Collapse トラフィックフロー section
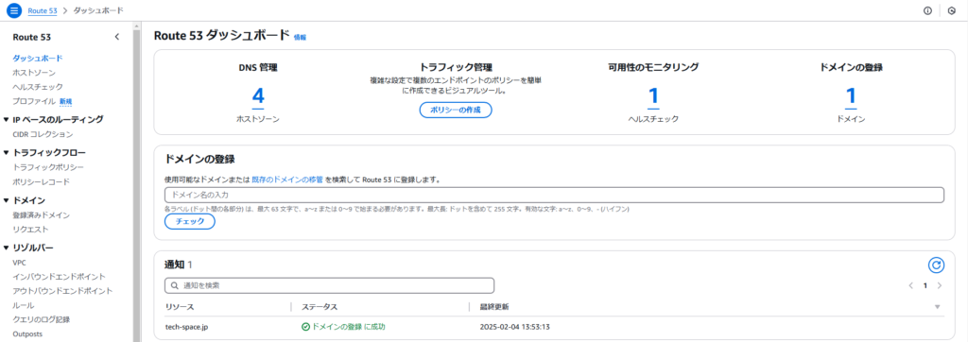The width and height of the screenshot is (968, 342). click(7, 152)
